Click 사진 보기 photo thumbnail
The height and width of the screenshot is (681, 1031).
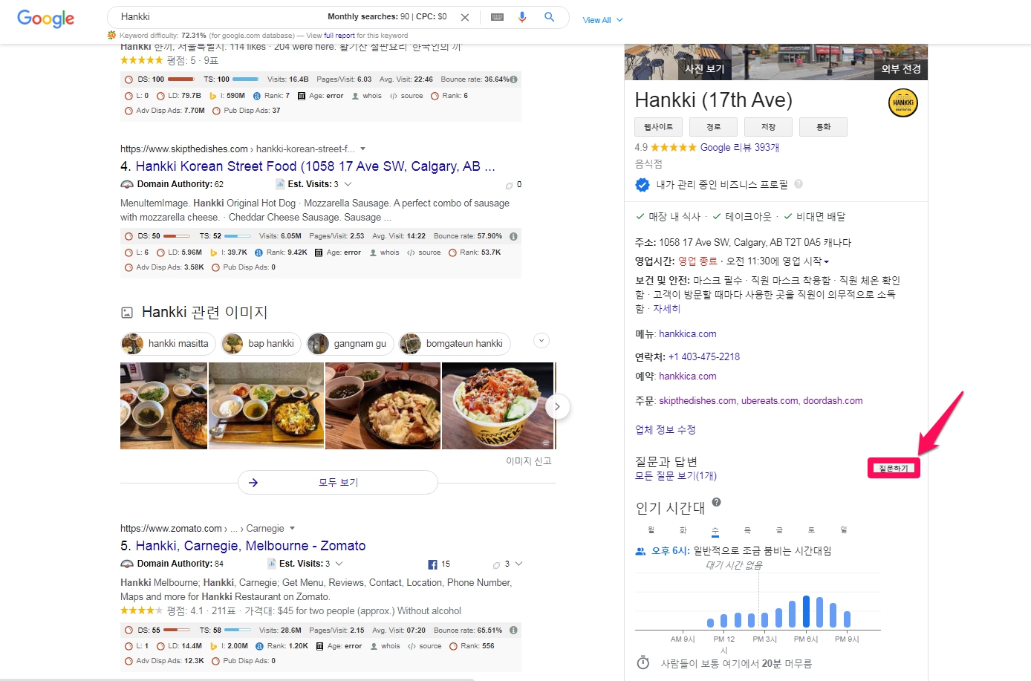[x=677, y=62]
